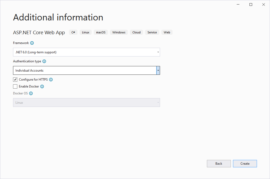Click the Create button
270x179 pixels.
pyautogui.click(x=245, y=163)
